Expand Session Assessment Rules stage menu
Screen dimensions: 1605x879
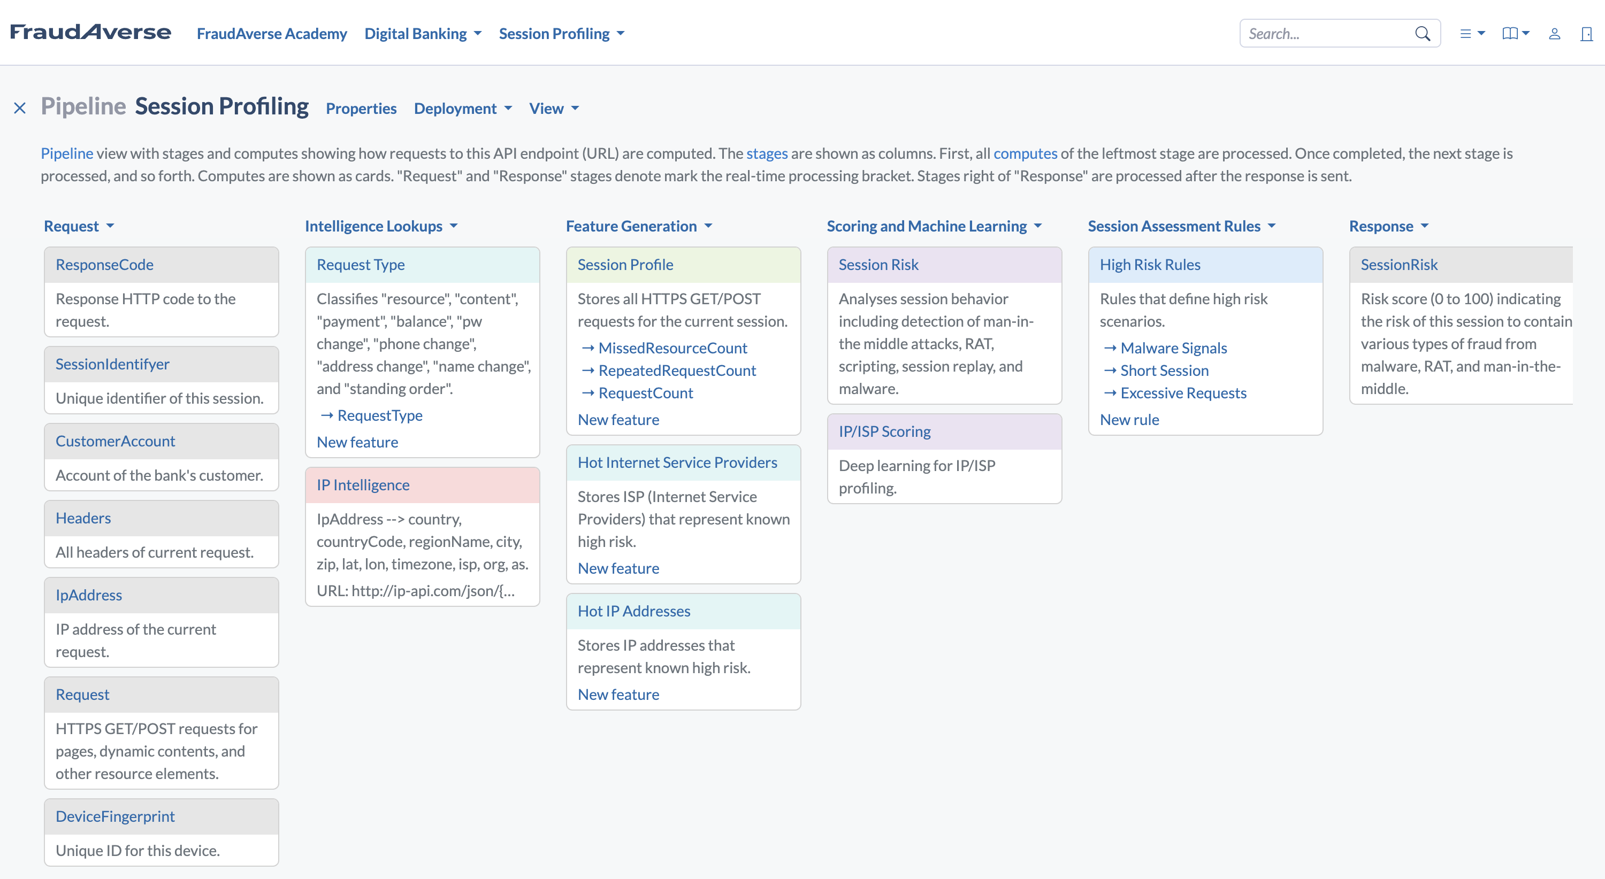tap(1181, 226)
